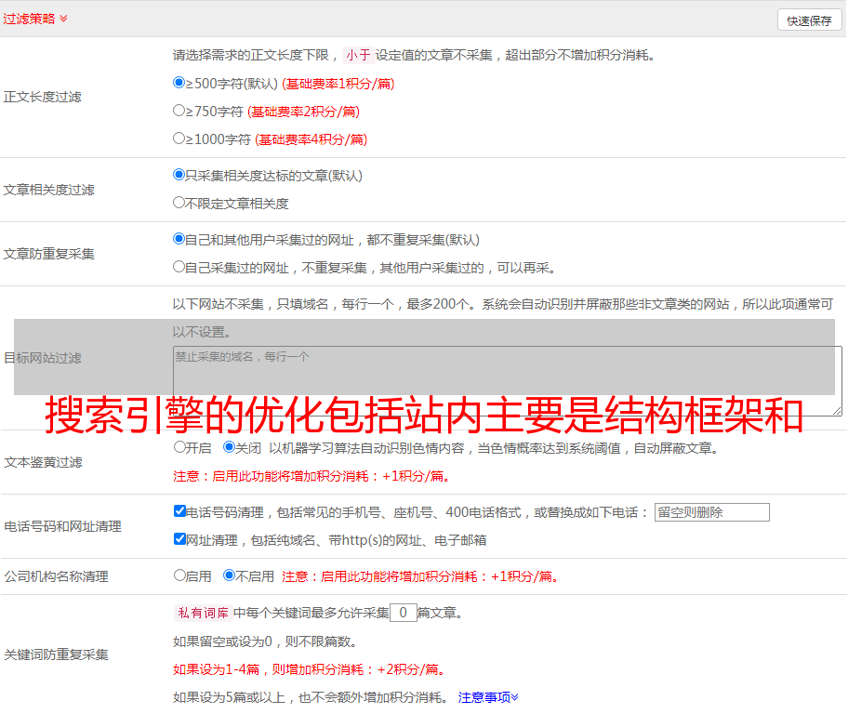Select 自己和其他用户采集过的网址 no-repeat option
Screen dimensions: 848x714
pyautogui.click(x=179, y=239)
